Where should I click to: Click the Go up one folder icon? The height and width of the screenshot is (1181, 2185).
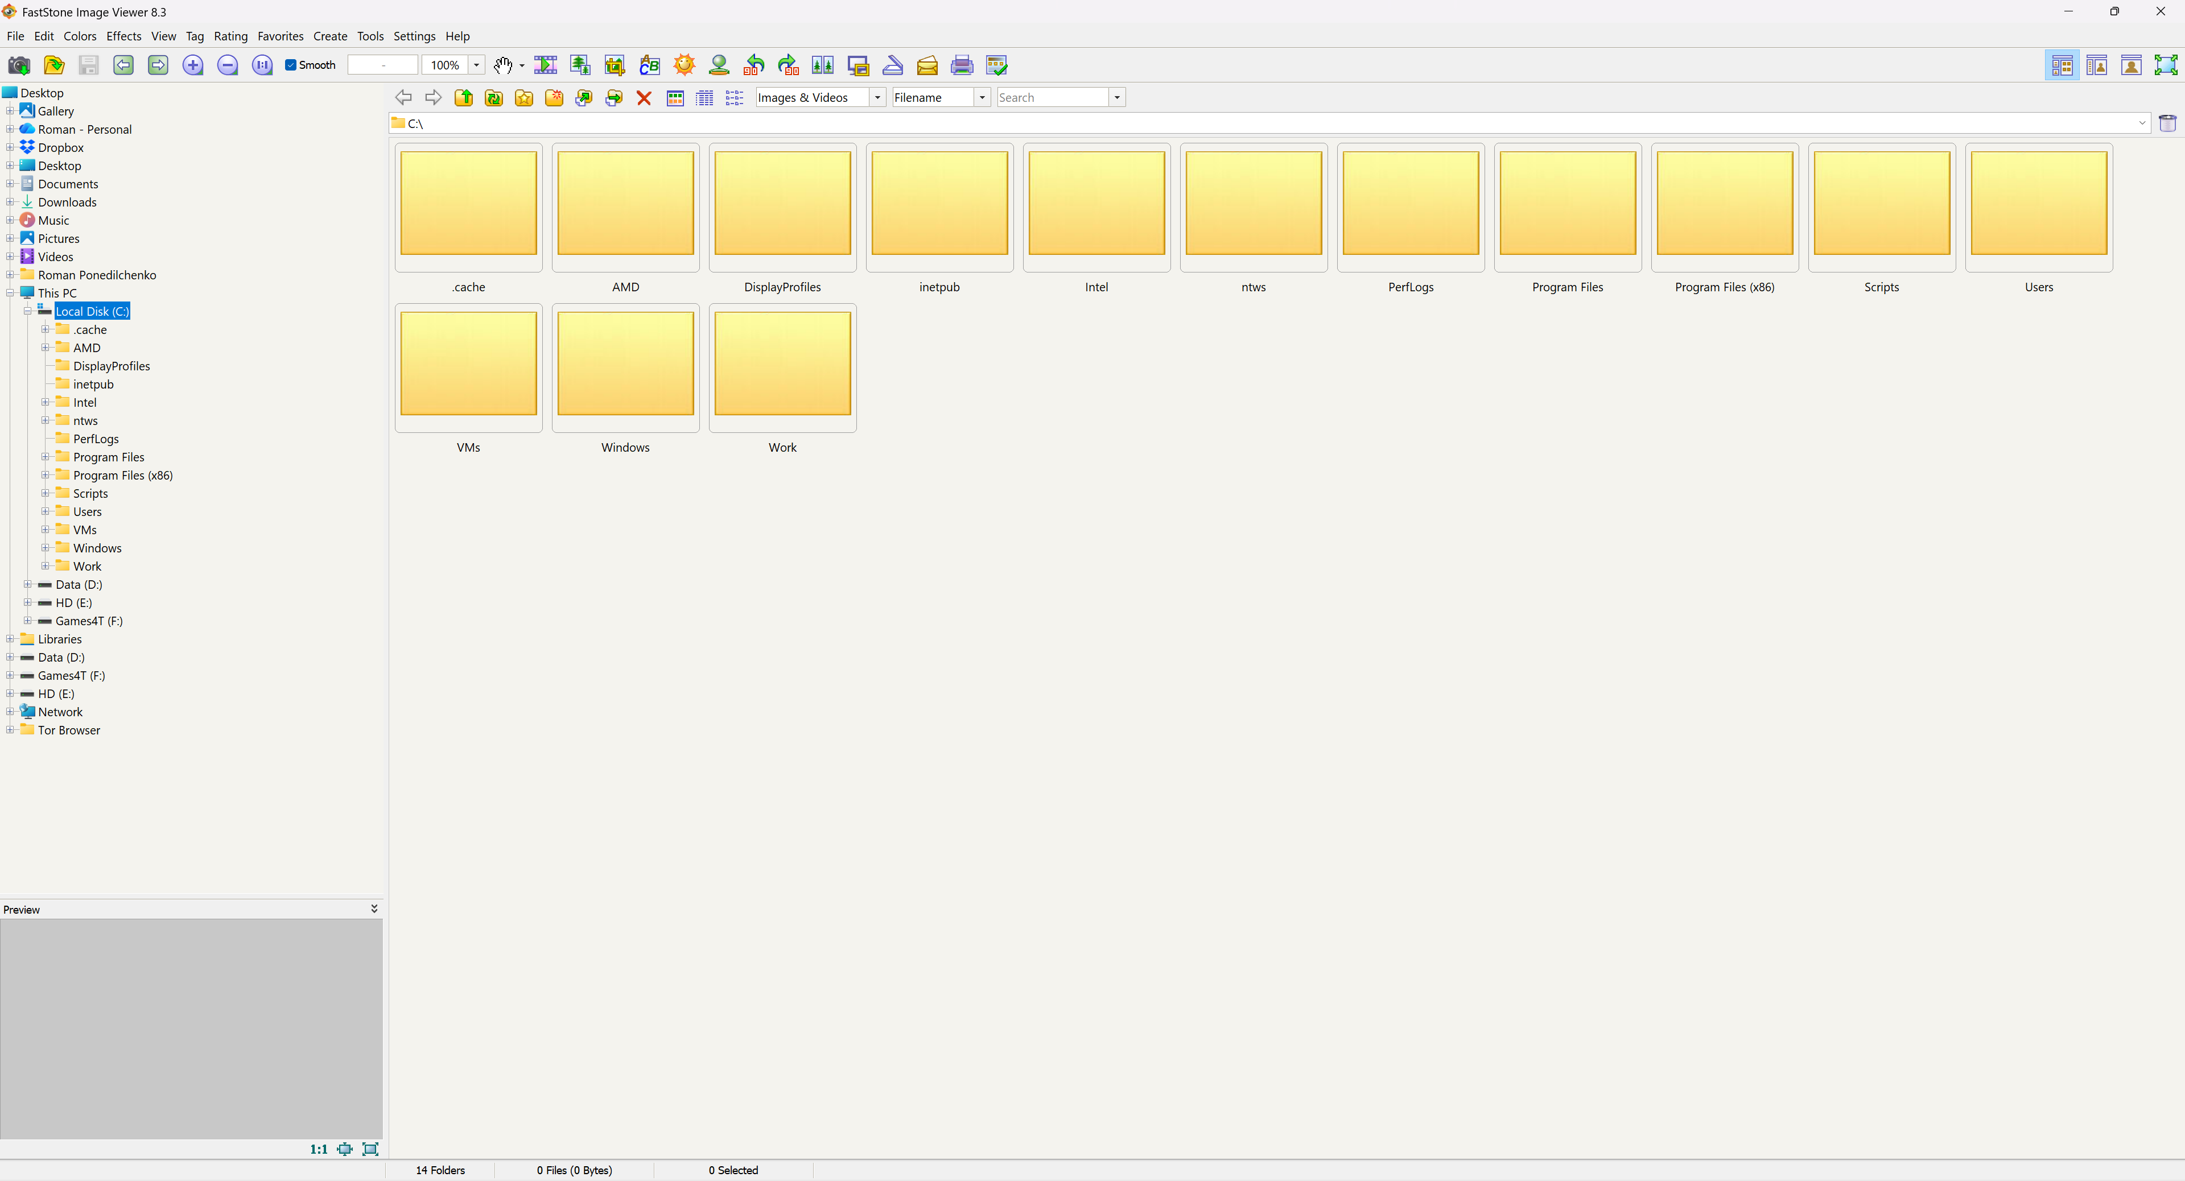464,98
